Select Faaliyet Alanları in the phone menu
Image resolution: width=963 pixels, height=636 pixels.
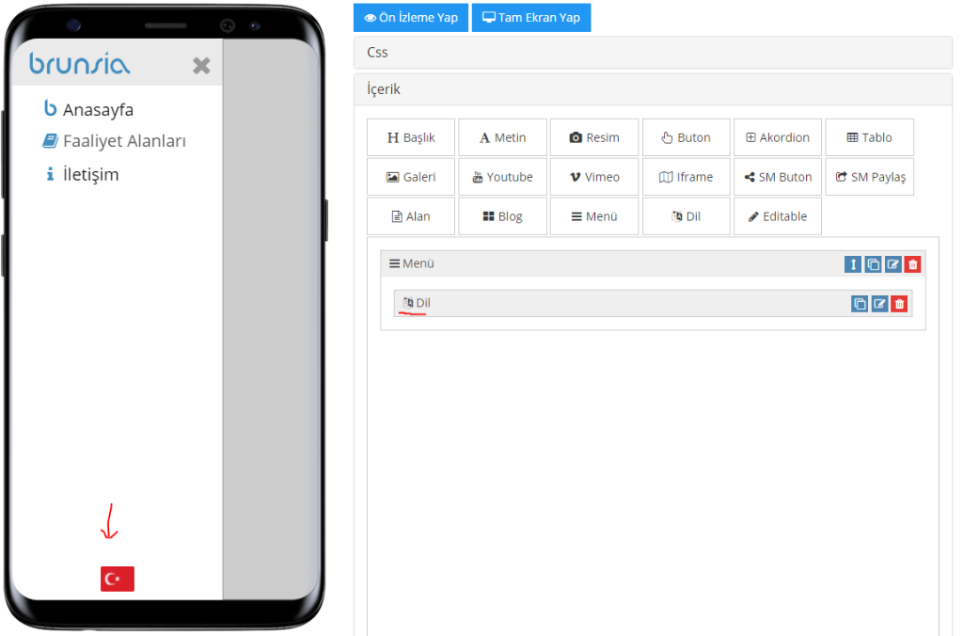123,141
